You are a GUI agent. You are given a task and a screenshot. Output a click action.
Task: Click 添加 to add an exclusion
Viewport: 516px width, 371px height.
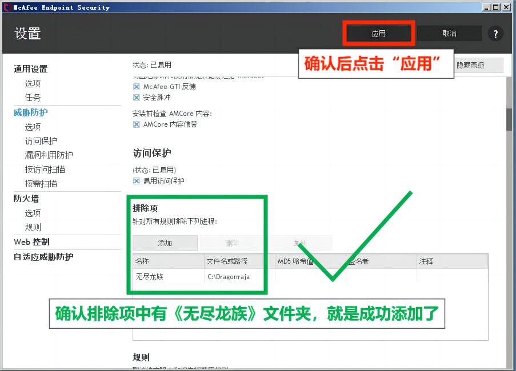pyautogui.click(x=165, y=243)
